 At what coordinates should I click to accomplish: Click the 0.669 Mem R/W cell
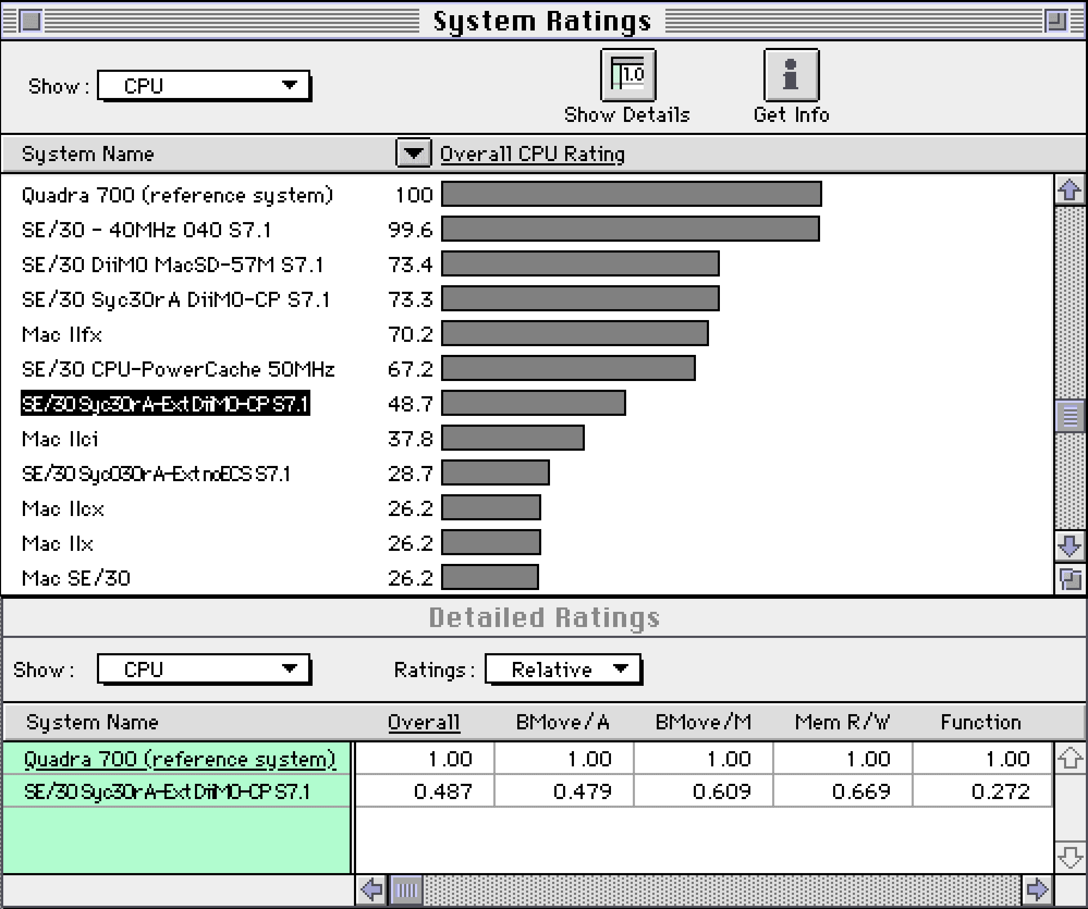tap(843, 791)
